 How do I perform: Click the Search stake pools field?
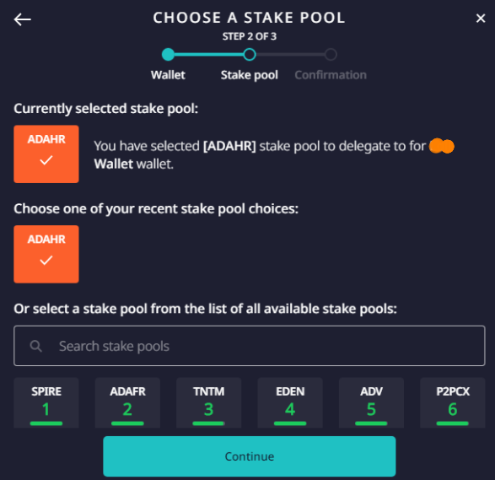[250, 346]
